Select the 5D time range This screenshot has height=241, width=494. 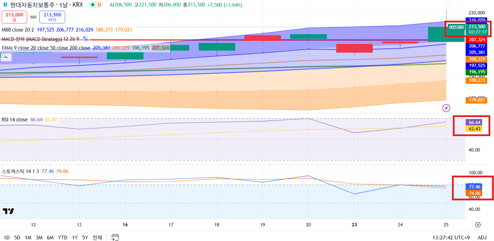pos(17,238)
